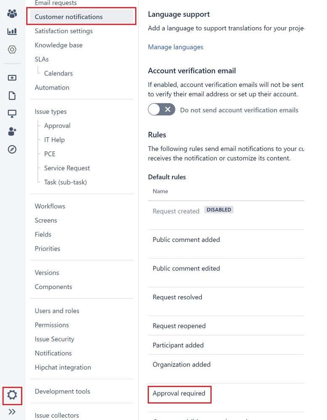Go to Satisfaction settings
Screen dimensions: 327x420
click(64, 31)
